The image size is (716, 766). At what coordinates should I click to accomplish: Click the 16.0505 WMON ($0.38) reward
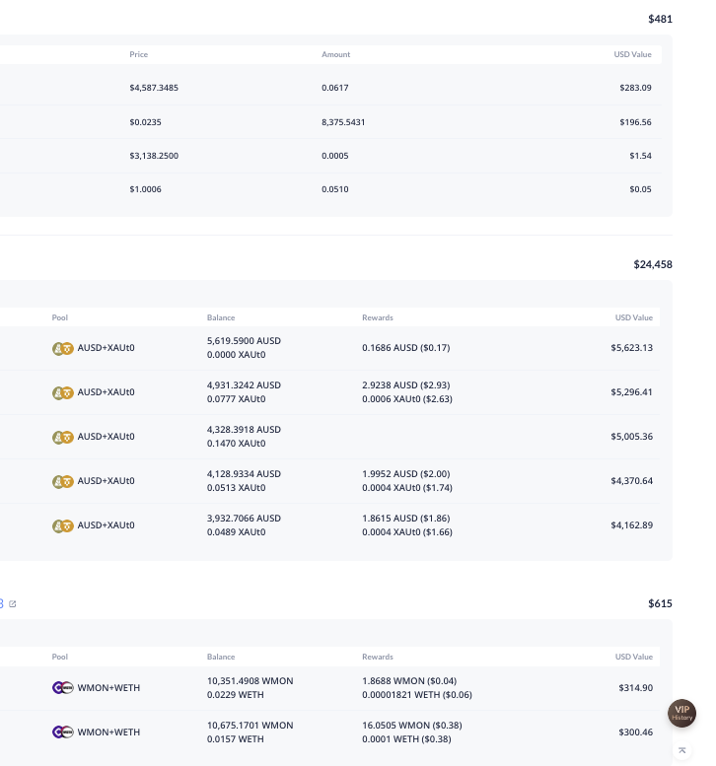(412, 726)
